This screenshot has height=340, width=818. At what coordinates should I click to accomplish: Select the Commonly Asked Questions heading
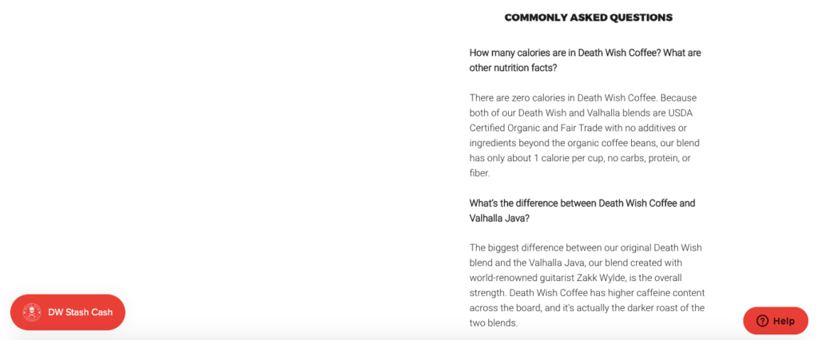click(589, 18)
